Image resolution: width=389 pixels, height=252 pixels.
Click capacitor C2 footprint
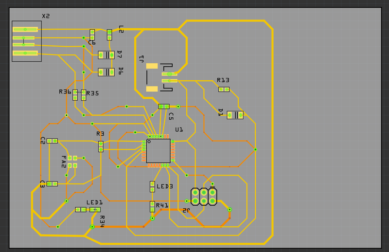pyautogui.click(x=52, y=141)
